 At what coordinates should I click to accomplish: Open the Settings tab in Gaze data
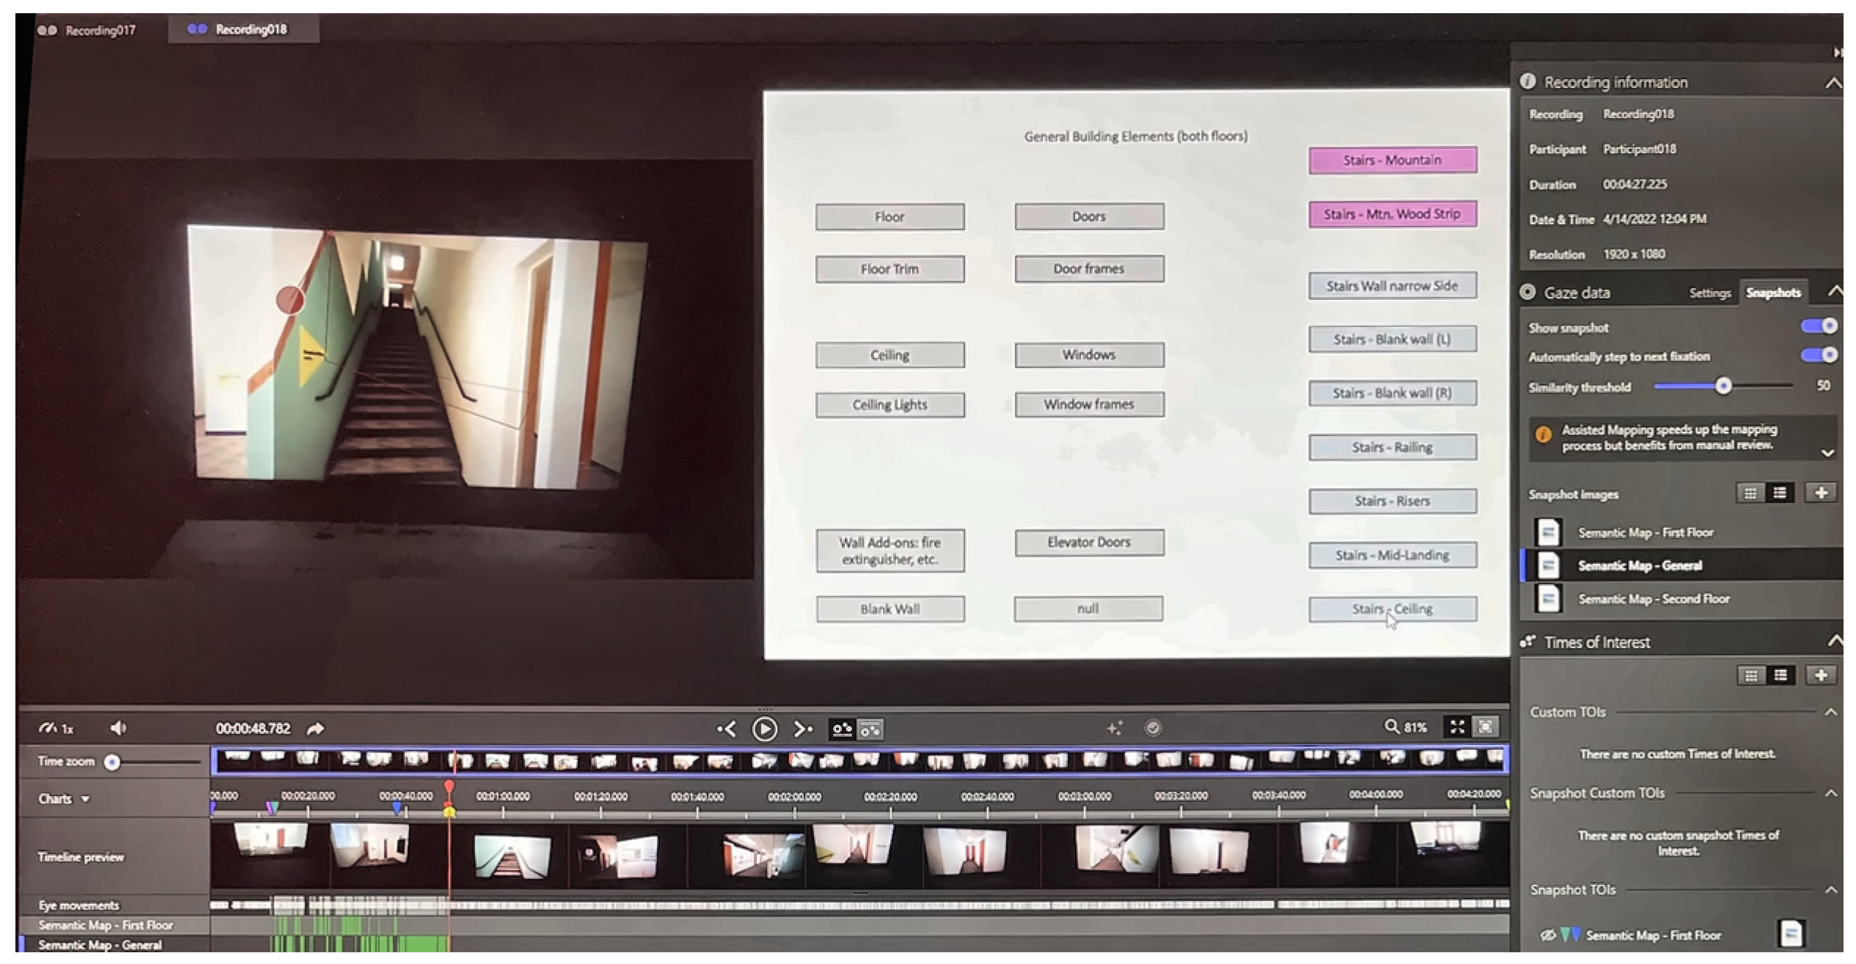(1711, 292)
